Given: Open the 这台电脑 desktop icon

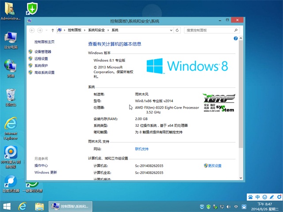Looking at the screenshot, I should [x=11, y=39].
